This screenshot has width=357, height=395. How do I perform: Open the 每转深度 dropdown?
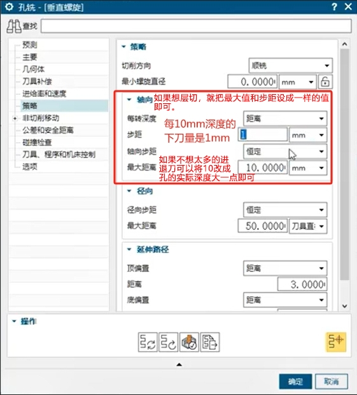tap(285, 118)
